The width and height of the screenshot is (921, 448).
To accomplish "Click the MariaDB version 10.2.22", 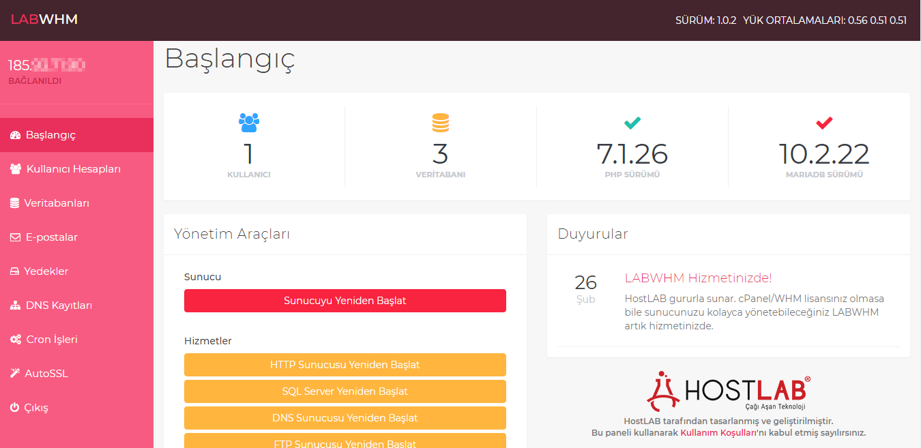I will point(824,154).
